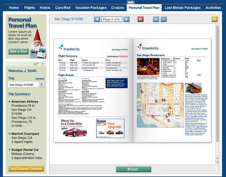Click the red cancel circle icon
The width and height of the screenshot is (226, 177).
(x=140, y=19)
